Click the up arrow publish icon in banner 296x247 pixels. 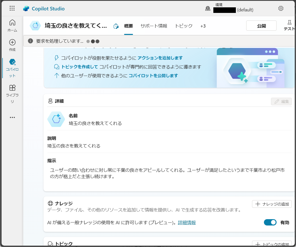56,76
